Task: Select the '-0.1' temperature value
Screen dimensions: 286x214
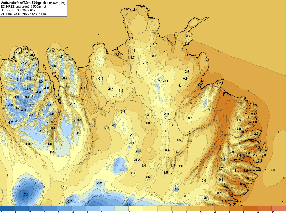Action: (x=165, y=81)
